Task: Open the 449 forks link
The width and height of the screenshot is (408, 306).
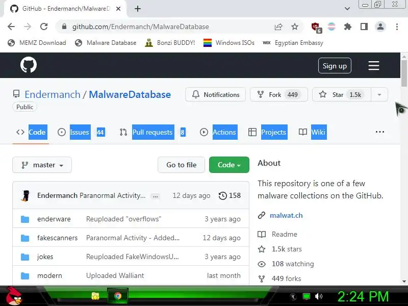Action: 286,278
